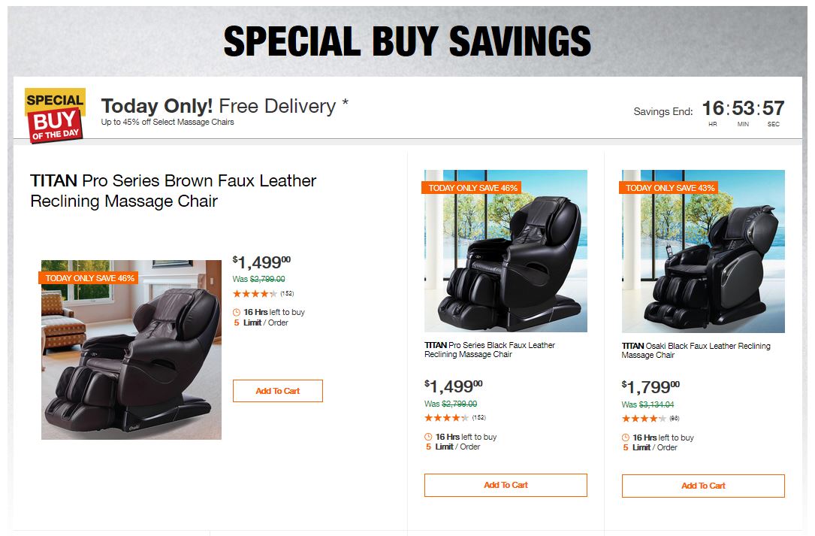This screenshot has height=536, width=815.
Task: Add brown Titan Pro Series chair to cart
Action: (x=277, y=391)
